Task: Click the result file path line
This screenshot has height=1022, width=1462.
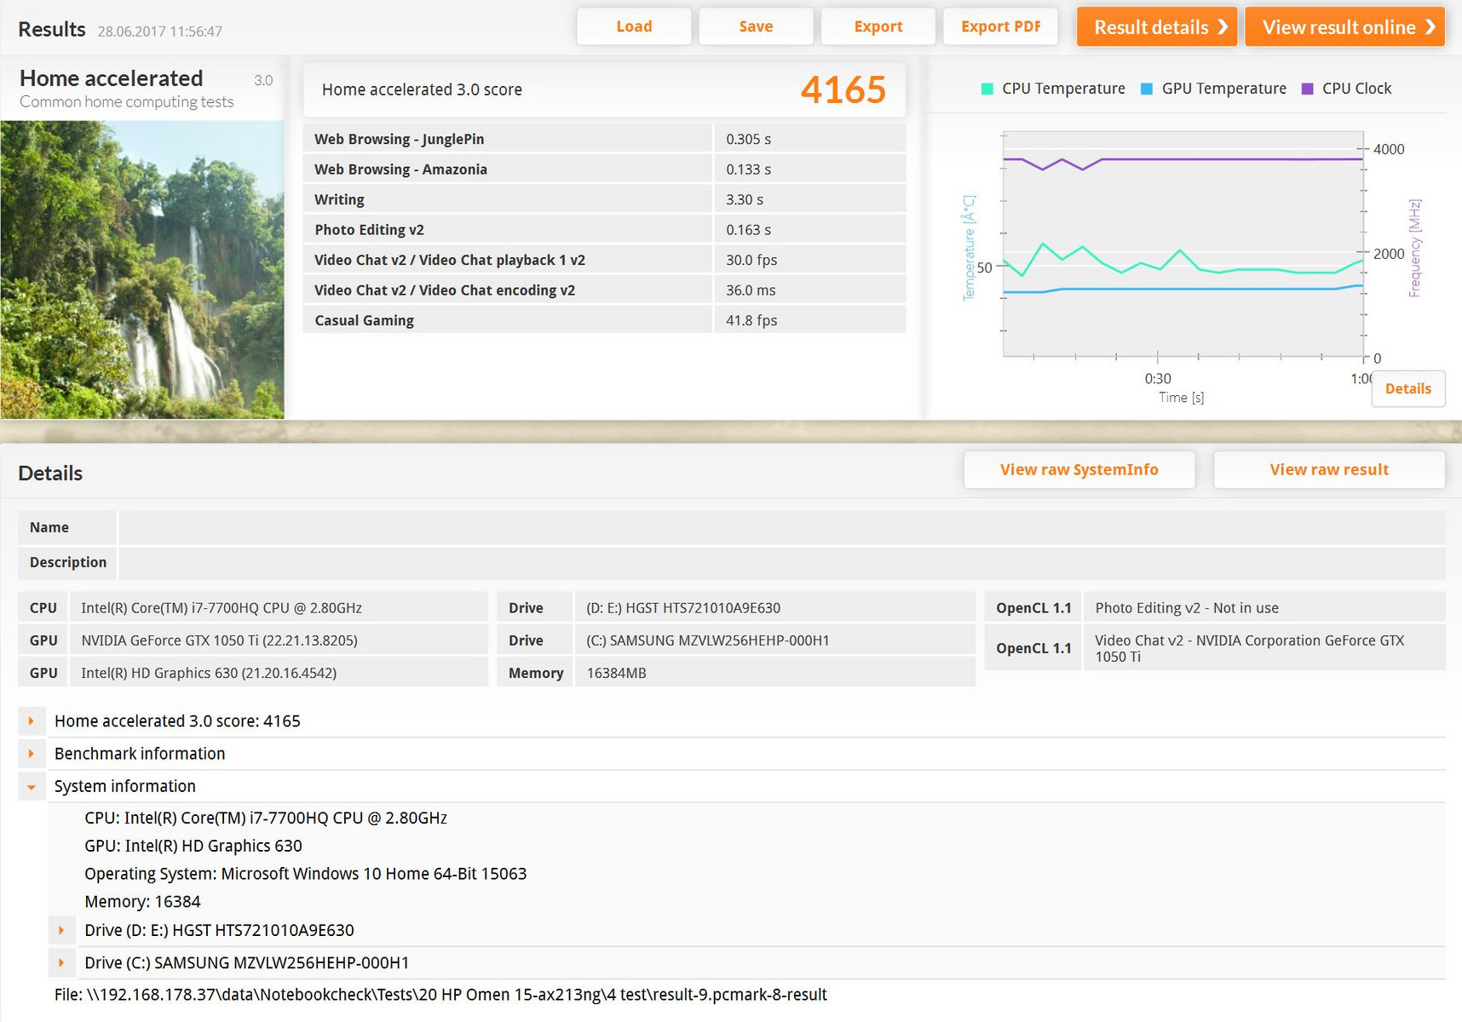Action: 440,995
